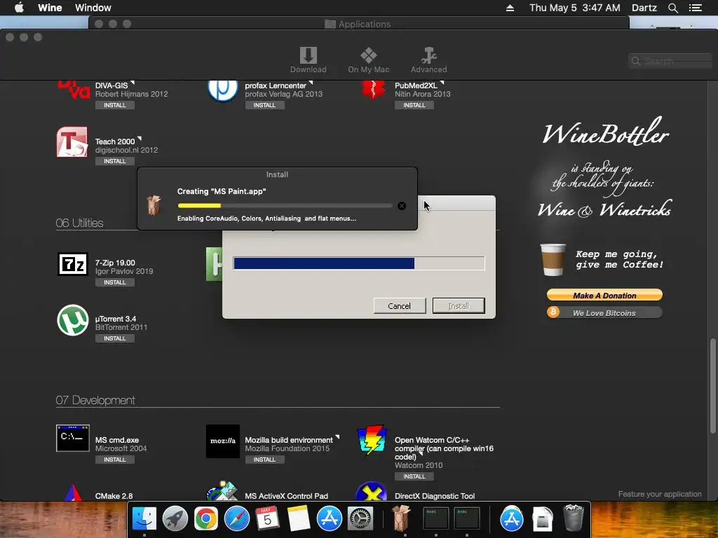Open Launchpad from the Dock
The image size is (718, 538).
tap(175, 518)
